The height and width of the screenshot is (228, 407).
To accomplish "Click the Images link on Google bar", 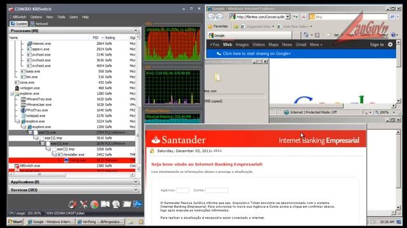I will [242, 44].
